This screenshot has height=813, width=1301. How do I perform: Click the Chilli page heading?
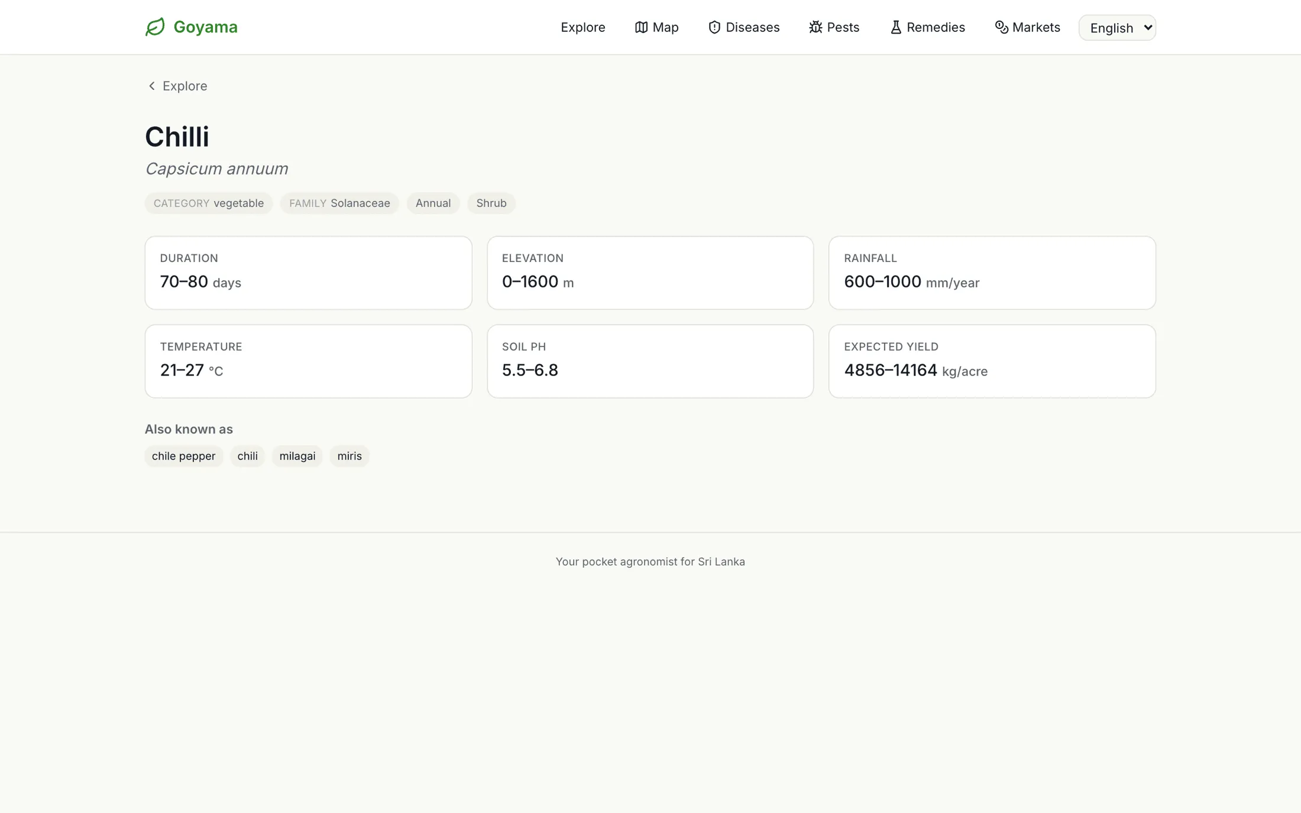click(x=177, y=137)
